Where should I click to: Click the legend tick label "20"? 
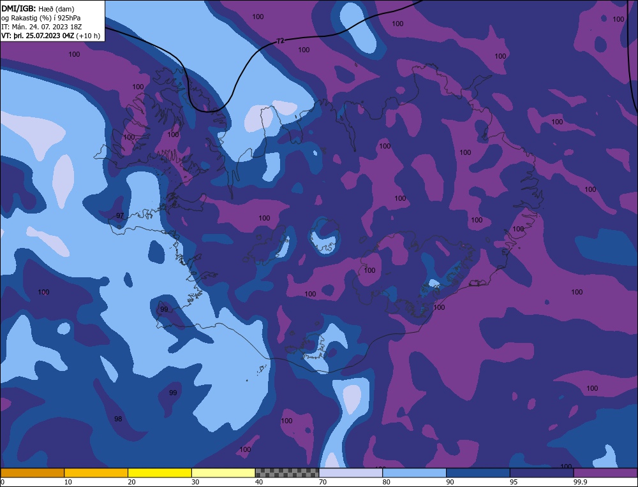132,482
